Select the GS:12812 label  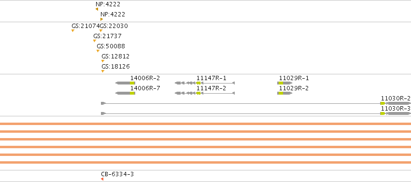click(x=115, y=56)
